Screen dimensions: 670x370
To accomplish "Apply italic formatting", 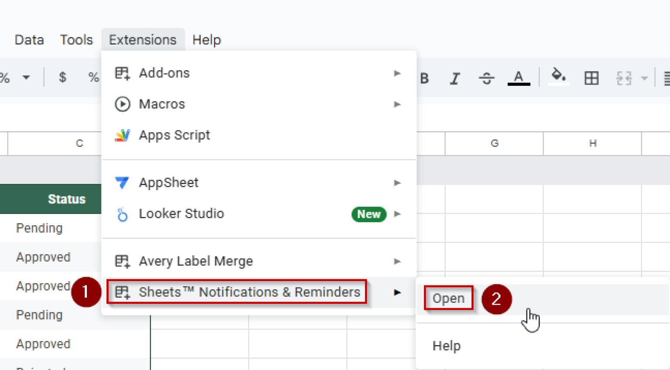I will 455,78.
